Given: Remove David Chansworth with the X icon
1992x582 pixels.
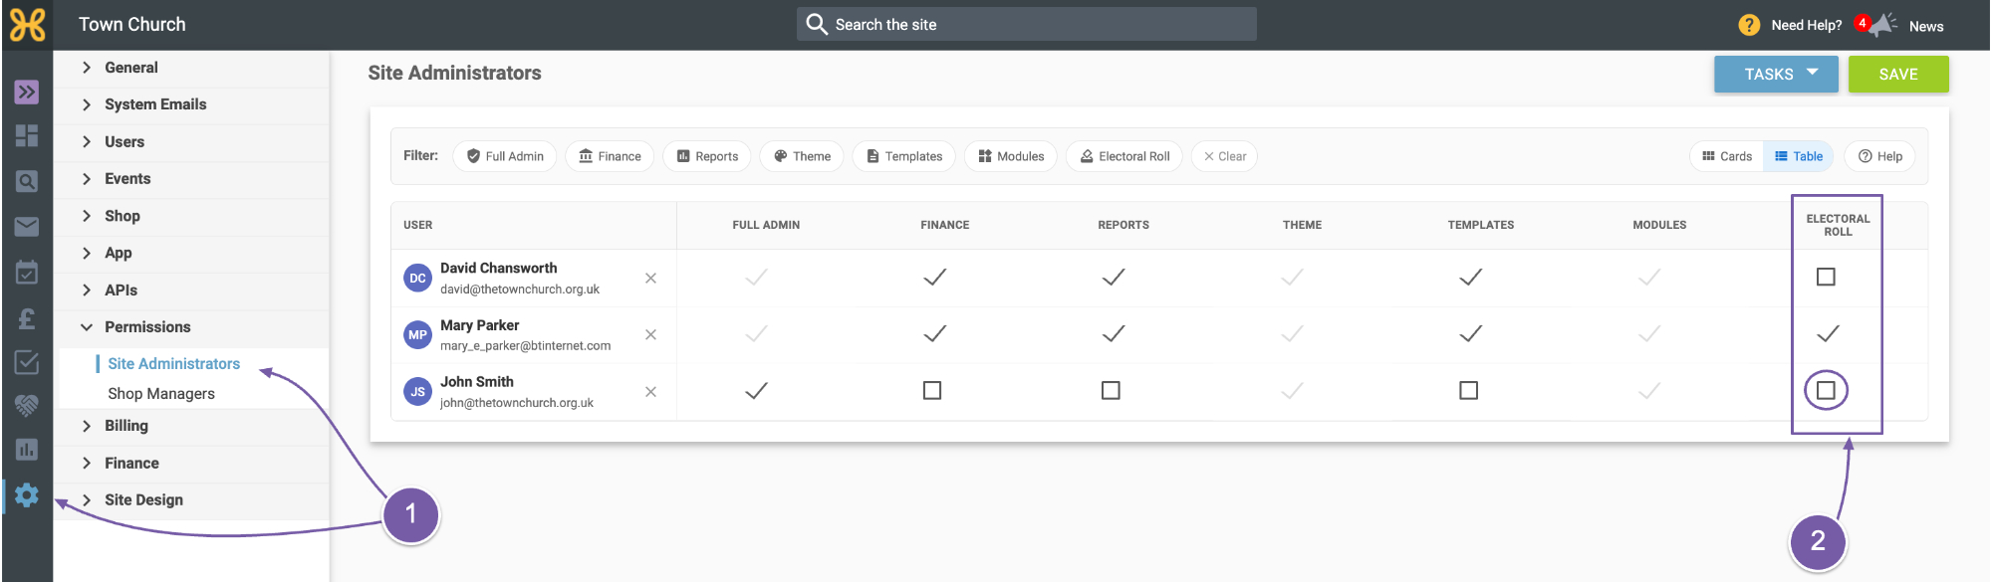Looking at the screenshot, I should 650,279.
